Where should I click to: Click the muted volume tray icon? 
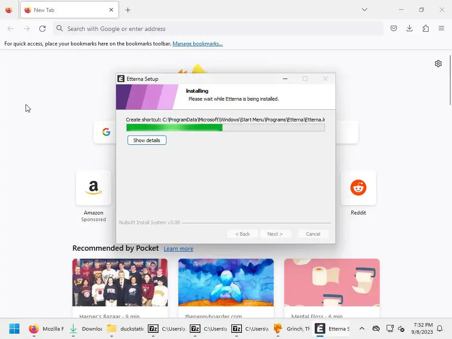coord(401,328)
